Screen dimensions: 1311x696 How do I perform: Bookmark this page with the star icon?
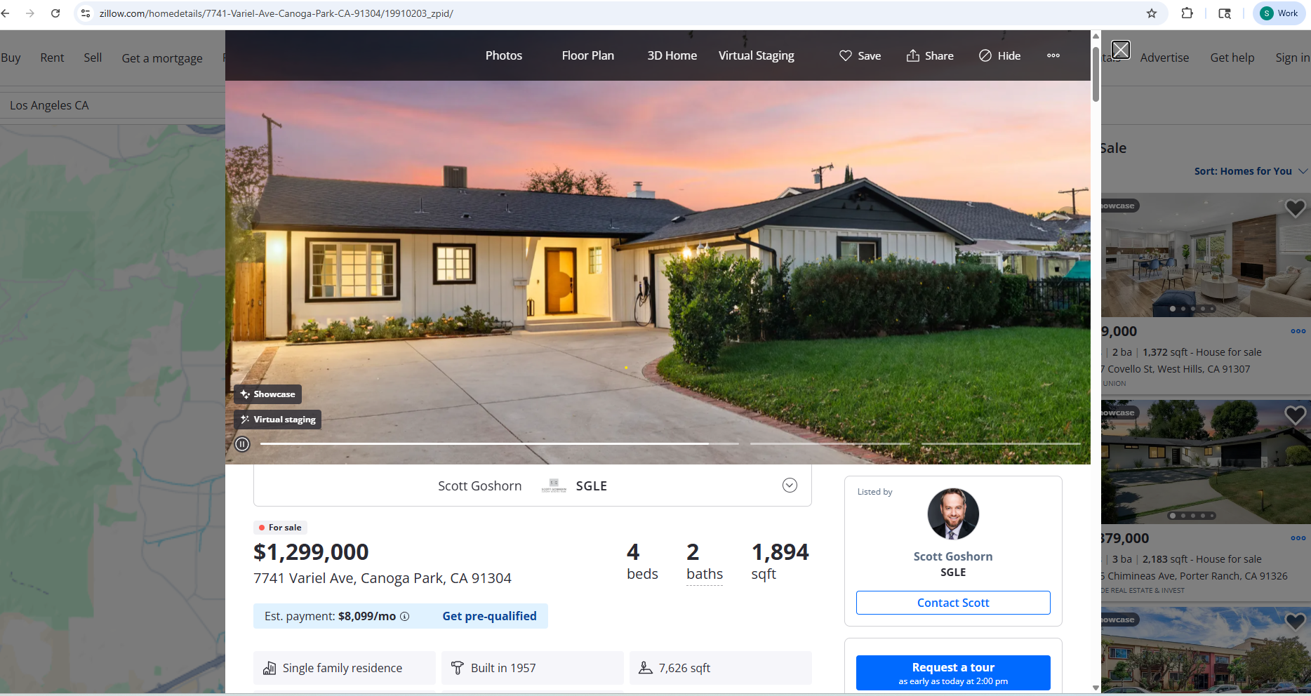tap(1152, 13)
